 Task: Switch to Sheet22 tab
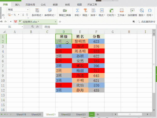pyautogui.click(x=66, y=115)
